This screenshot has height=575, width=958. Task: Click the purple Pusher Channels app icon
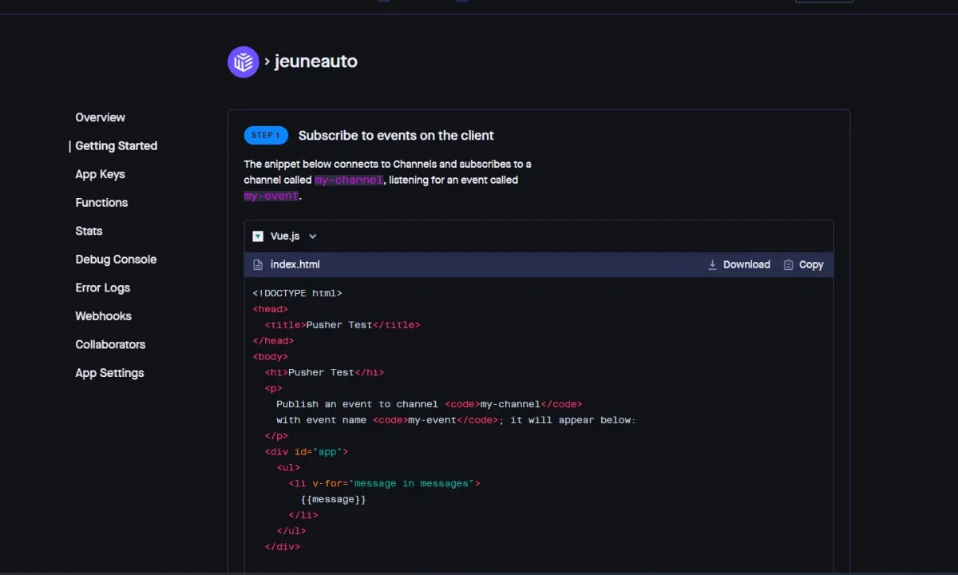(243, 62)
